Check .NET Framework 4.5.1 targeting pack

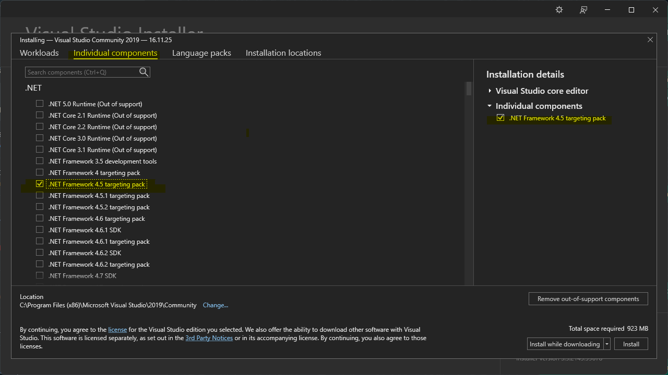(x=40, y=195)
